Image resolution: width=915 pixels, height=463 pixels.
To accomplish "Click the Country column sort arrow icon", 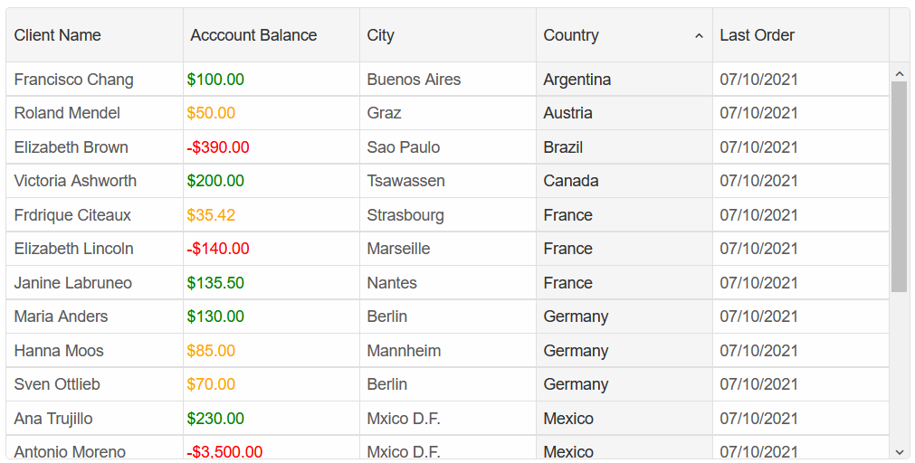I will pyautogui.click(x=699, y=36).
